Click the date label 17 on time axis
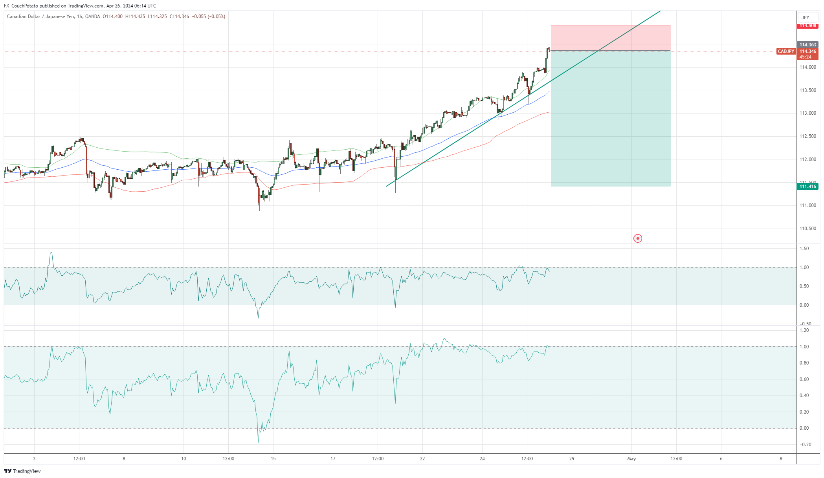 click(333, 459)
